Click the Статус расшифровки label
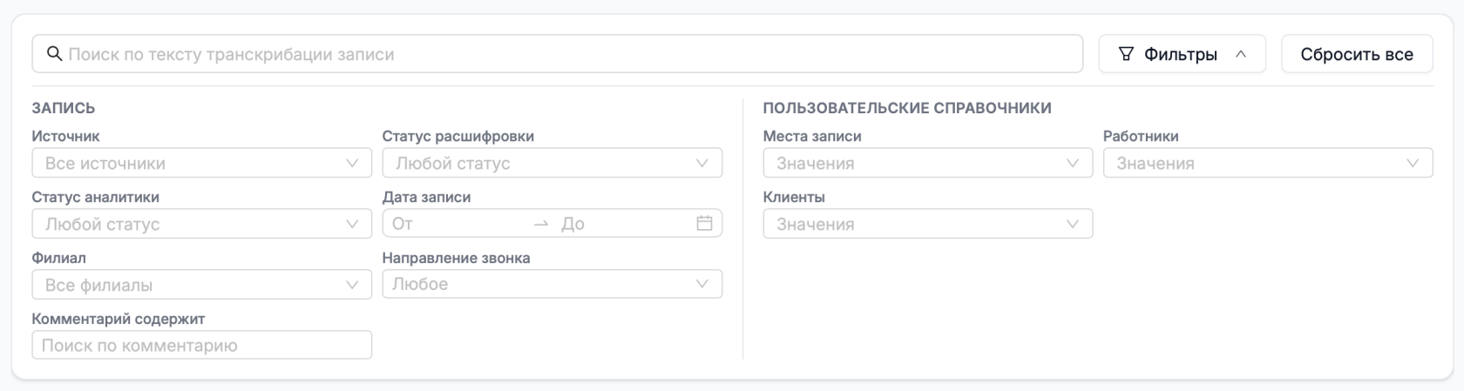The width and height of the screenshot is (1464, 391). pos(458,136)
